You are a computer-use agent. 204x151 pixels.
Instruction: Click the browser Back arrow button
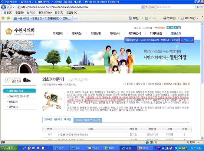(4, 7)
